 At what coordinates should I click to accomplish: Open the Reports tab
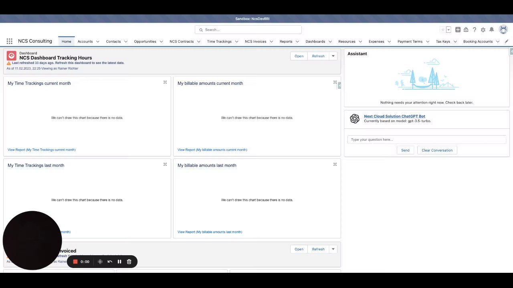(286, 42)
